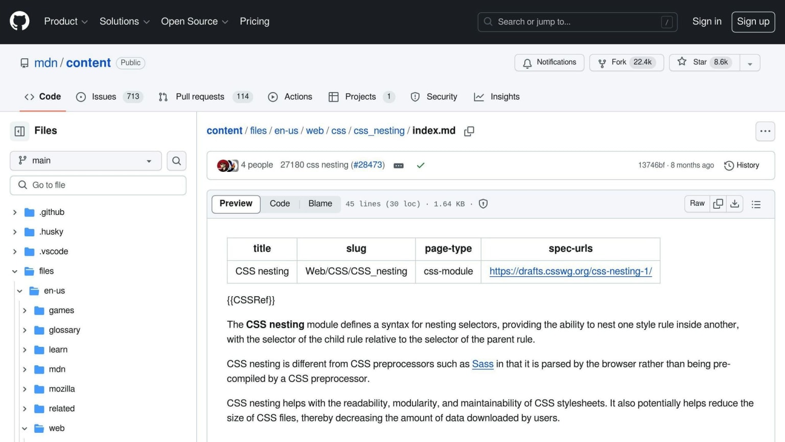Focus the Go to file field
This screenshot has width=785, height=442.
pyautogui.click(x=98, y=185)
